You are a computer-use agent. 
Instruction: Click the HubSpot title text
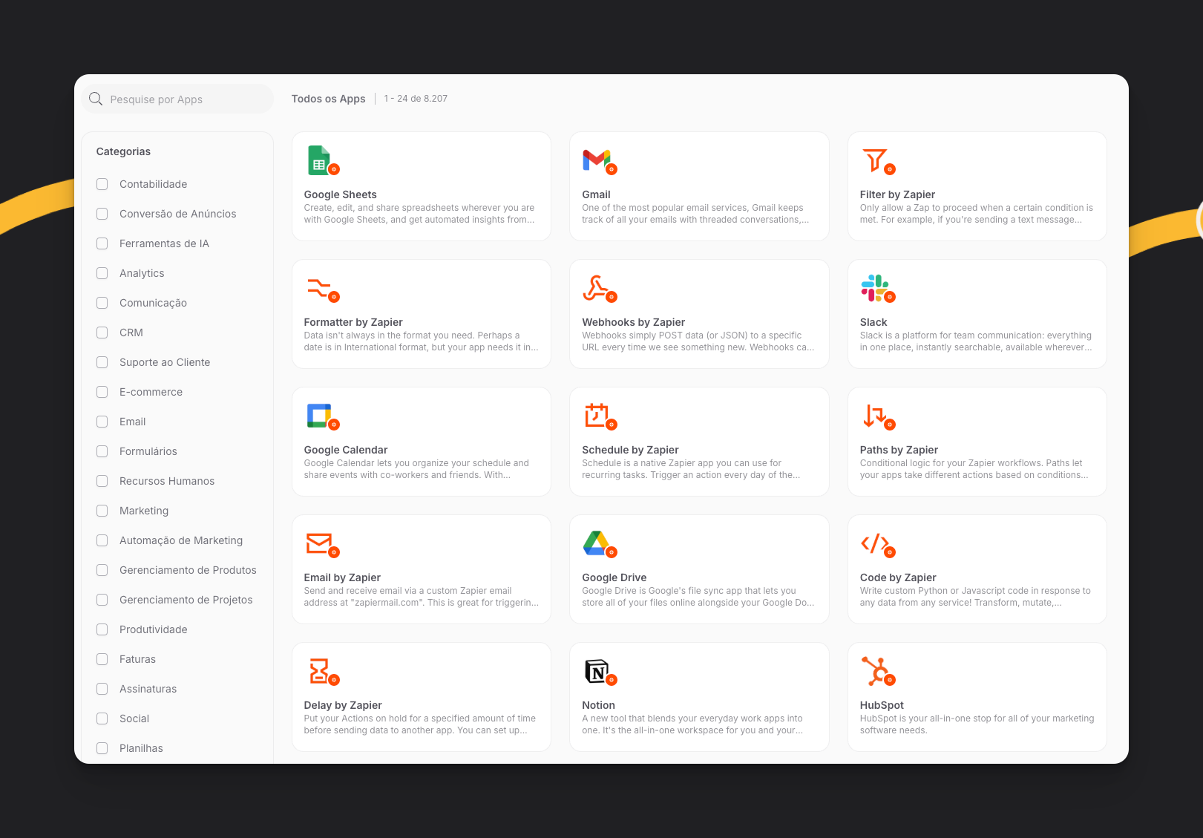(x=882, y=705)
